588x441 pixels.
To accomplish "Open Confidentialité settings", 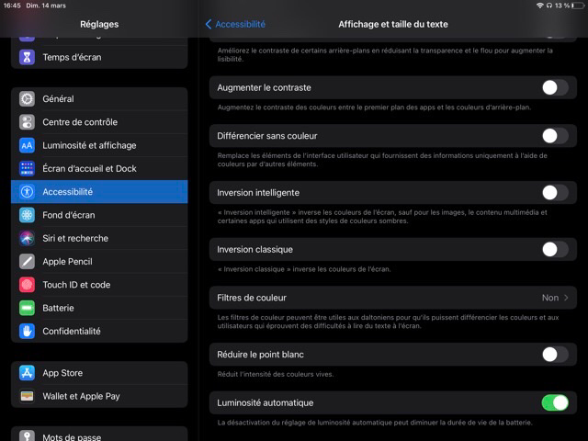I will coord(72,331).
